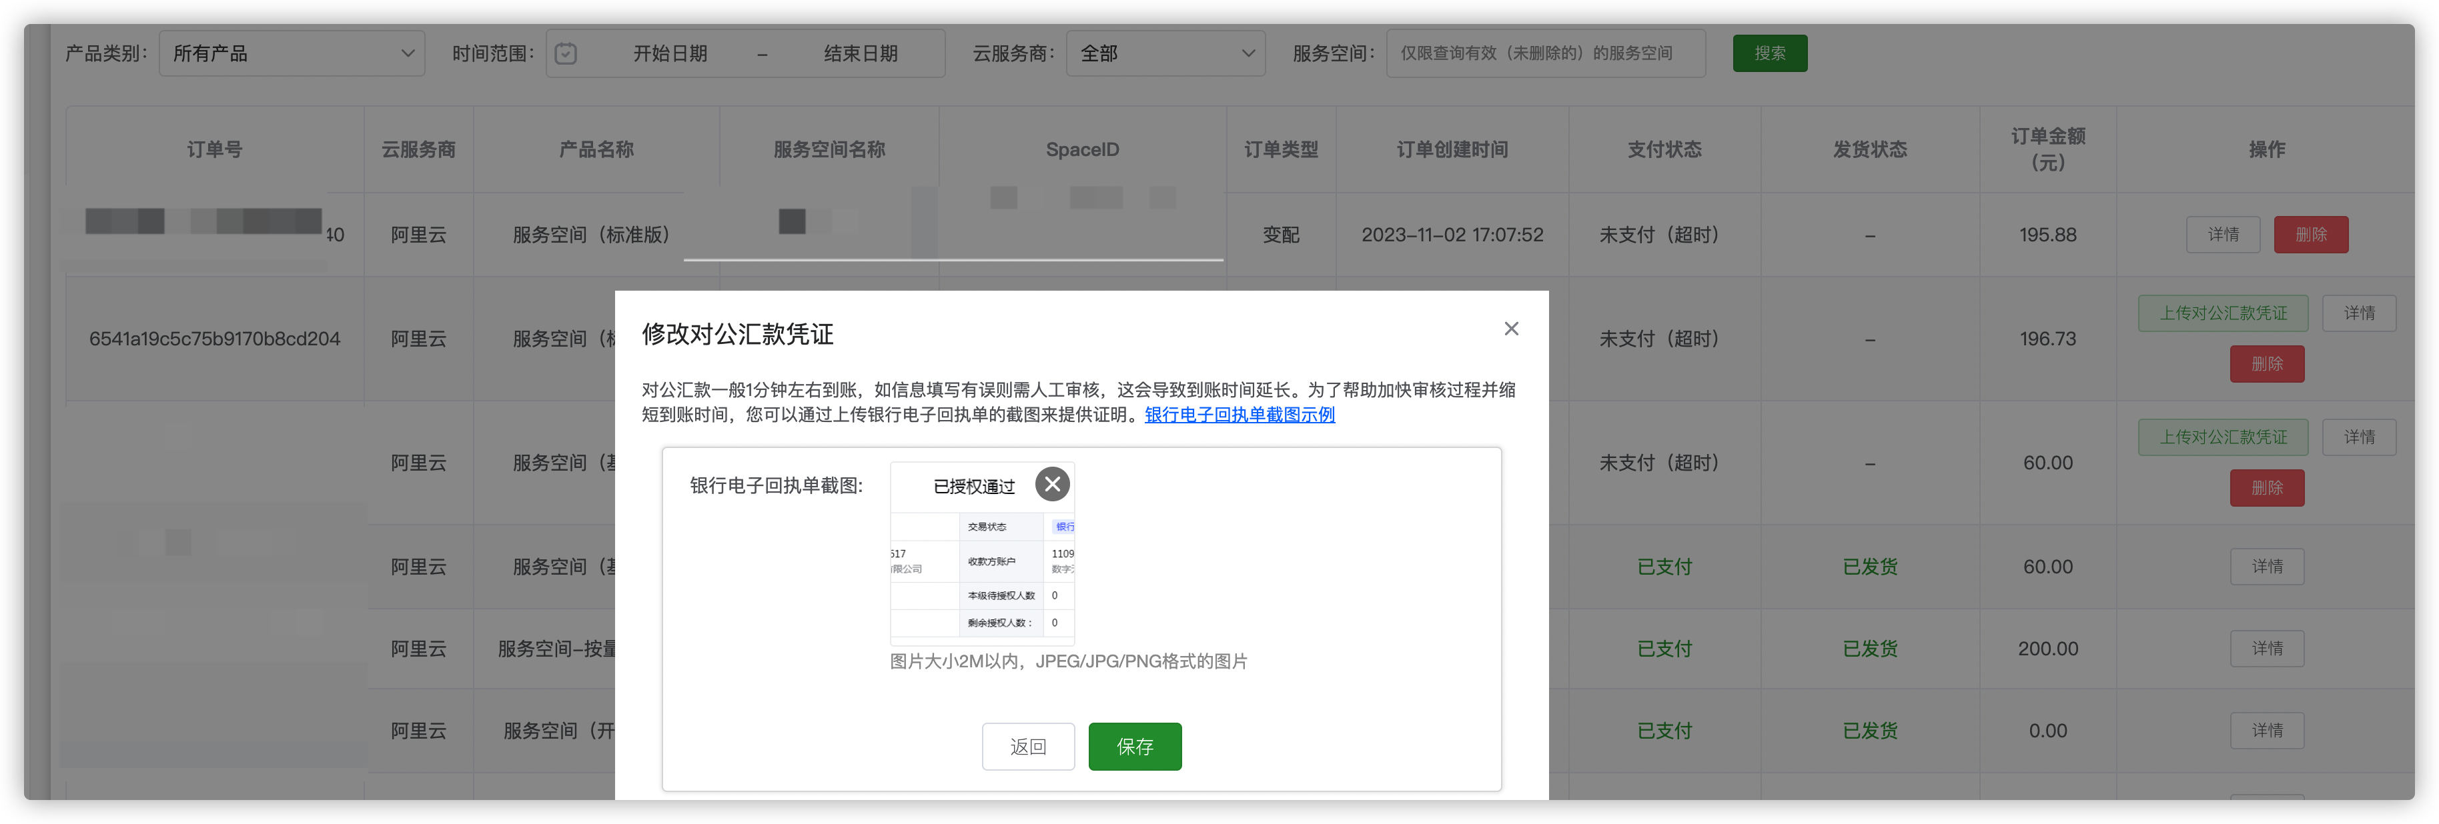Save the voucher with 保存 button

[1134, 747]
